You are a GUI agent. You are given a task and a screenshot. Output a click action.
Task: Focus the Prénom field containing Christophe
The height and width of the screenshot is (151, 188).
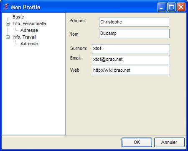[134, 22]
